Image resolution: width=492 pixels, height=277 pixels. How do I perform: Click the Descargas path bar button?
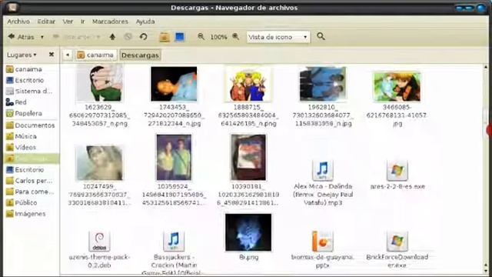140,55
